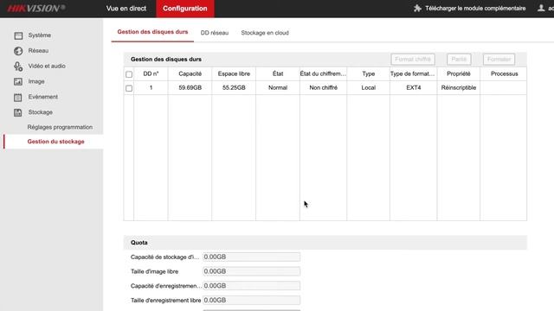Open Image settings section
This screenshot has width=554, height=311.
36,81
